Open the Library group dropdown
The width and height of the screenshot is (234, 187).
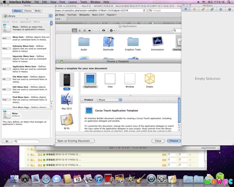click(27, 16)
